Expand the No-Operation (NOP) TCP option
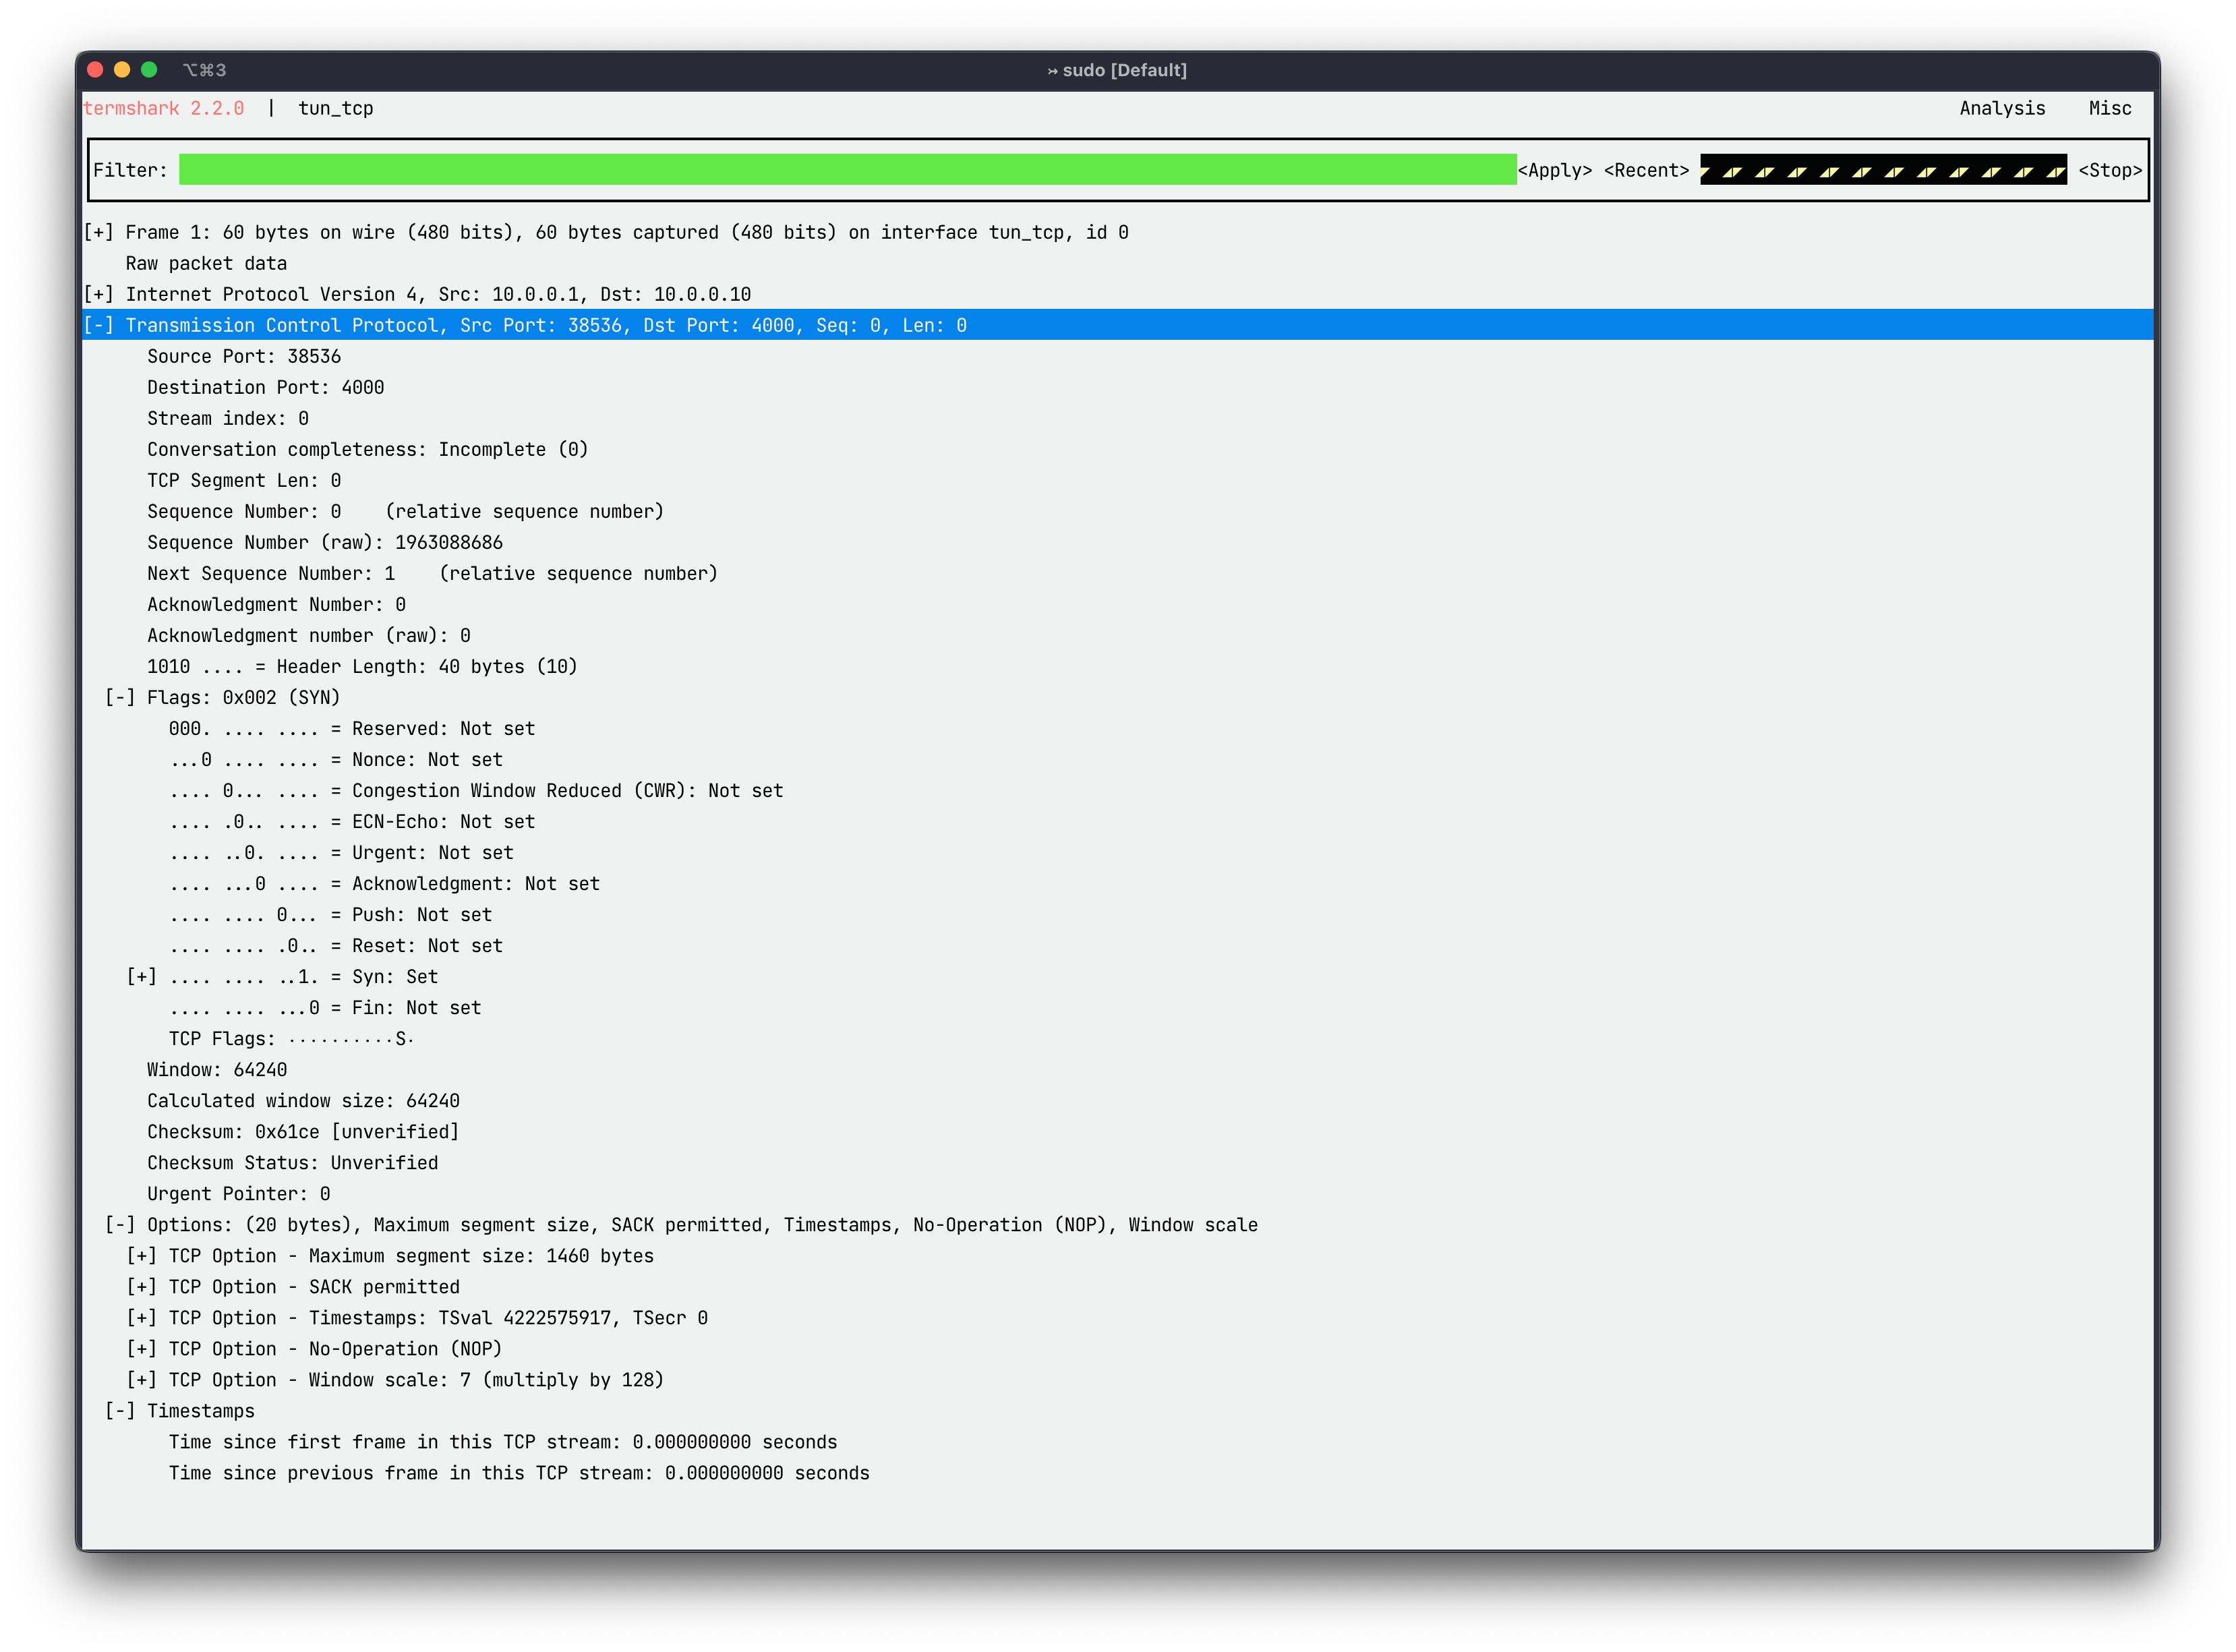2236x1652 pixels. tap(141, 1348)
